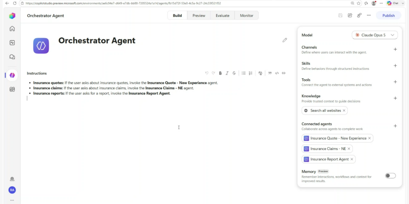Add a new channel with plus
This screenshot has height=204, width=409.
395,50
